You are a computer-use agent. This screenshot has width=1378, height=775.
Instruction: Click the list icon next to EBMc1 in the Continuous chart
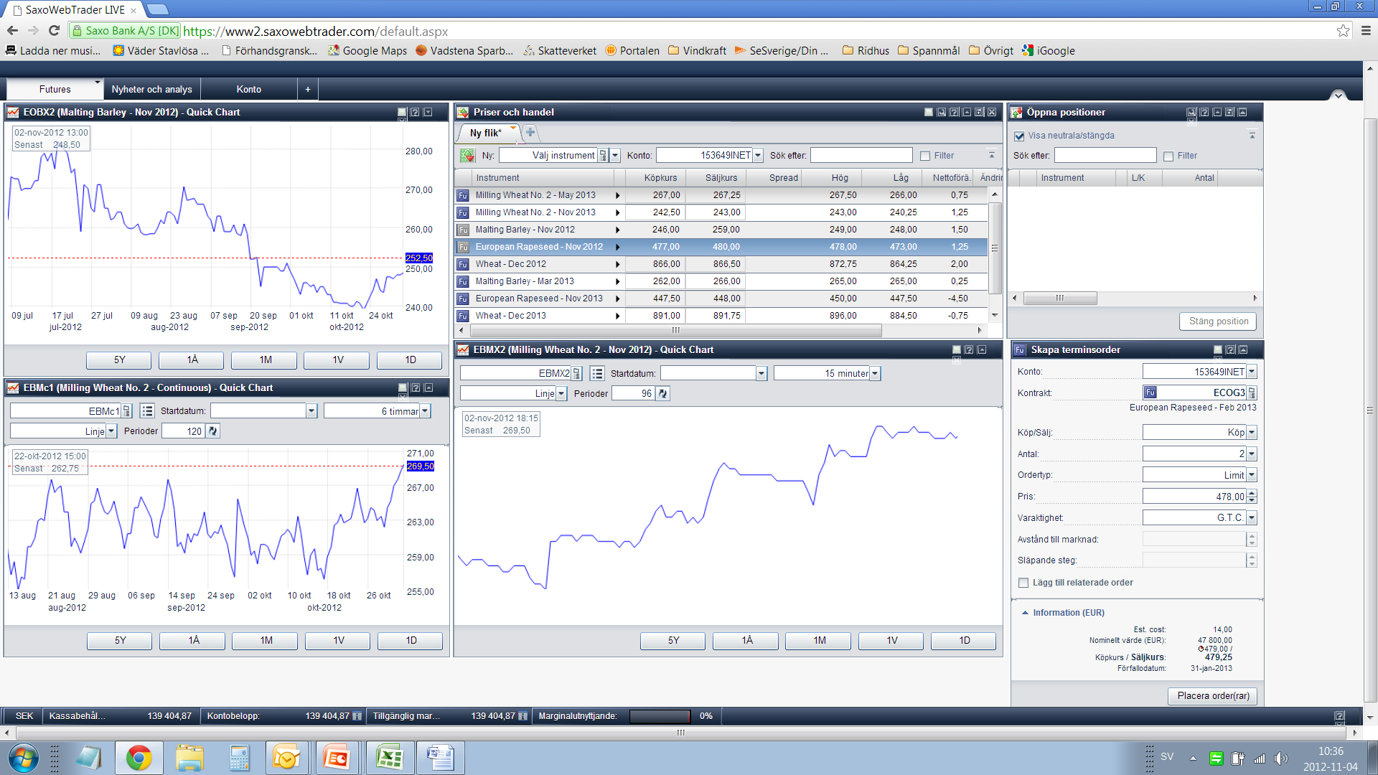[x=147, y=411]
